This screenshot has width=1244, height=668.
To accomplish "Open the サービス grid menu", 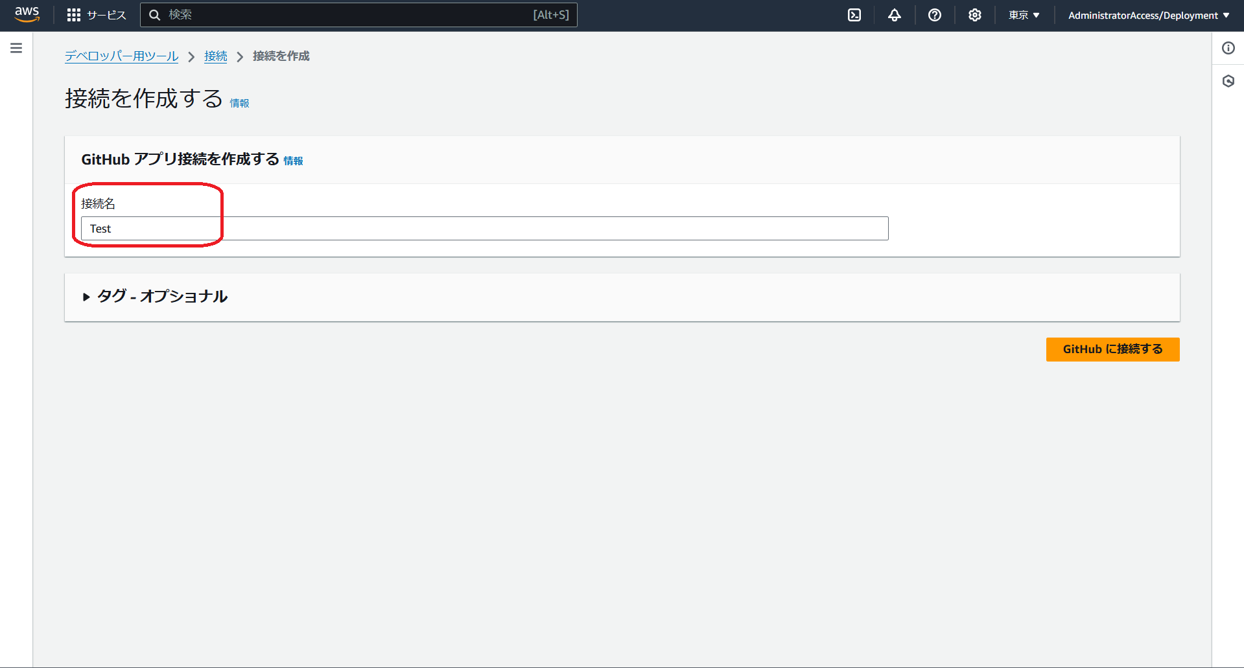I will pos(74,15).
